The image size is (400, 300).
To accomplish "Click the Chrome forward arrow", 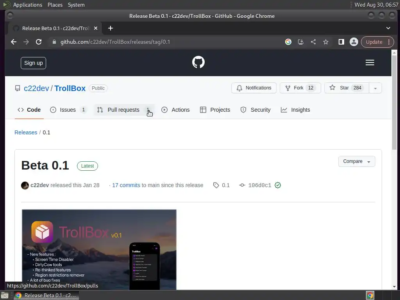I will tap(26, 42).
